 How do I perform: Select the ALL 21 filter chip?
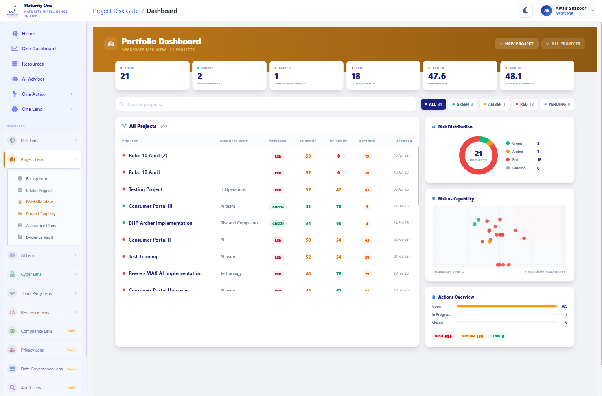[x=433, y=104]
